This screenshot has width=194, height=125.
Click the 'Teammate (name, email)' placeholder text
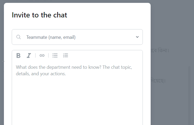pos(51,37)
